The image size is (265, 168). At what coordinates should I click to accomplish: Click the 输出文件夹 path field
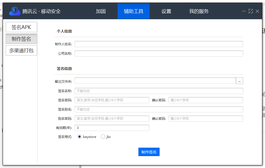(x=155, y=81)
